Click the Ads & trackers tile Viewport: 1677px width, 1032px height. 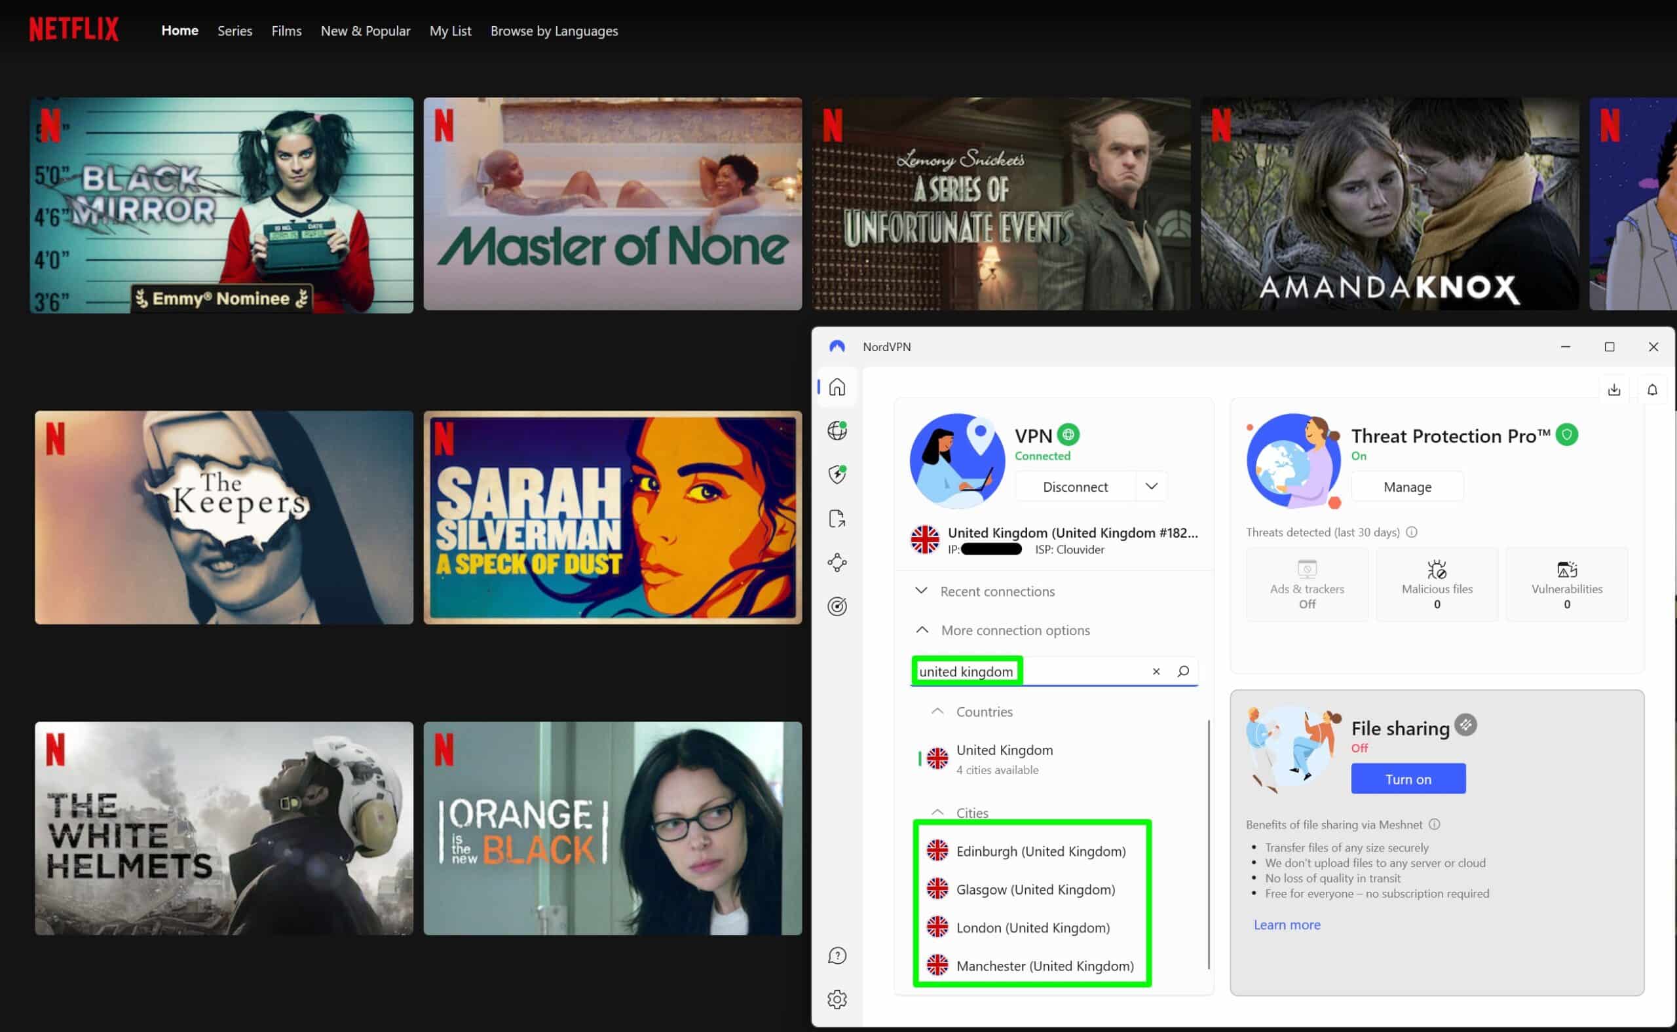click(x=1306, y=584)
